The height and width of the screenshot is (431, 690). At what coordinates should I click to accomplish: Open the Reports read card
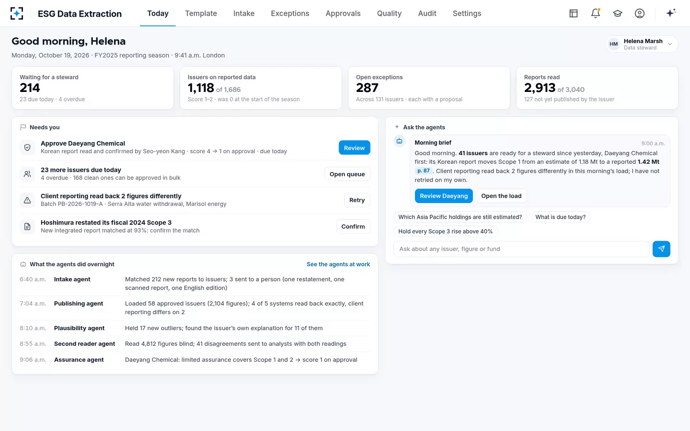pos(597,88)
